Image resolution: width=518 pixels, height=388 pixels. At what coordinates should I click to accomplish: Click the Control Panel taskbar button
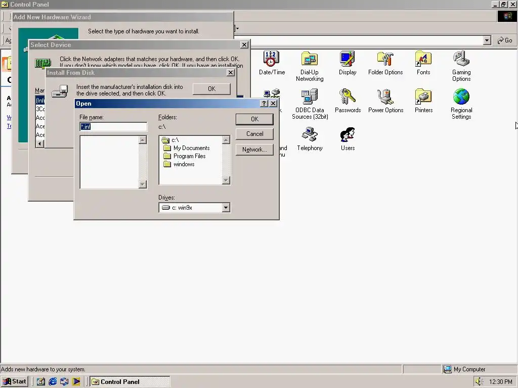tap(130, 381)
